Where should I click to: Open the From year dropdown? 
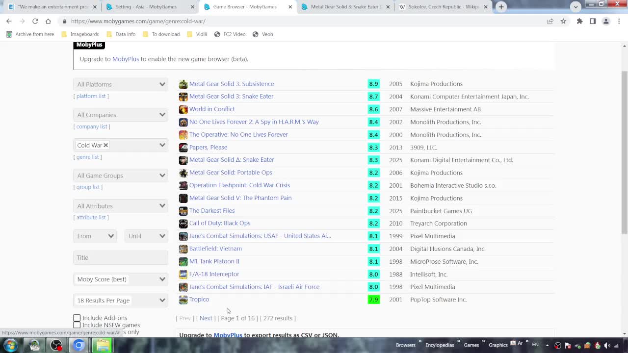[x=95, y=236]
